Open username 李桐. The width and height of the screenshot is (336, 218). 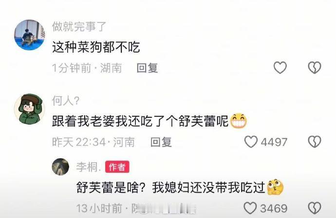tap(89, 167)
